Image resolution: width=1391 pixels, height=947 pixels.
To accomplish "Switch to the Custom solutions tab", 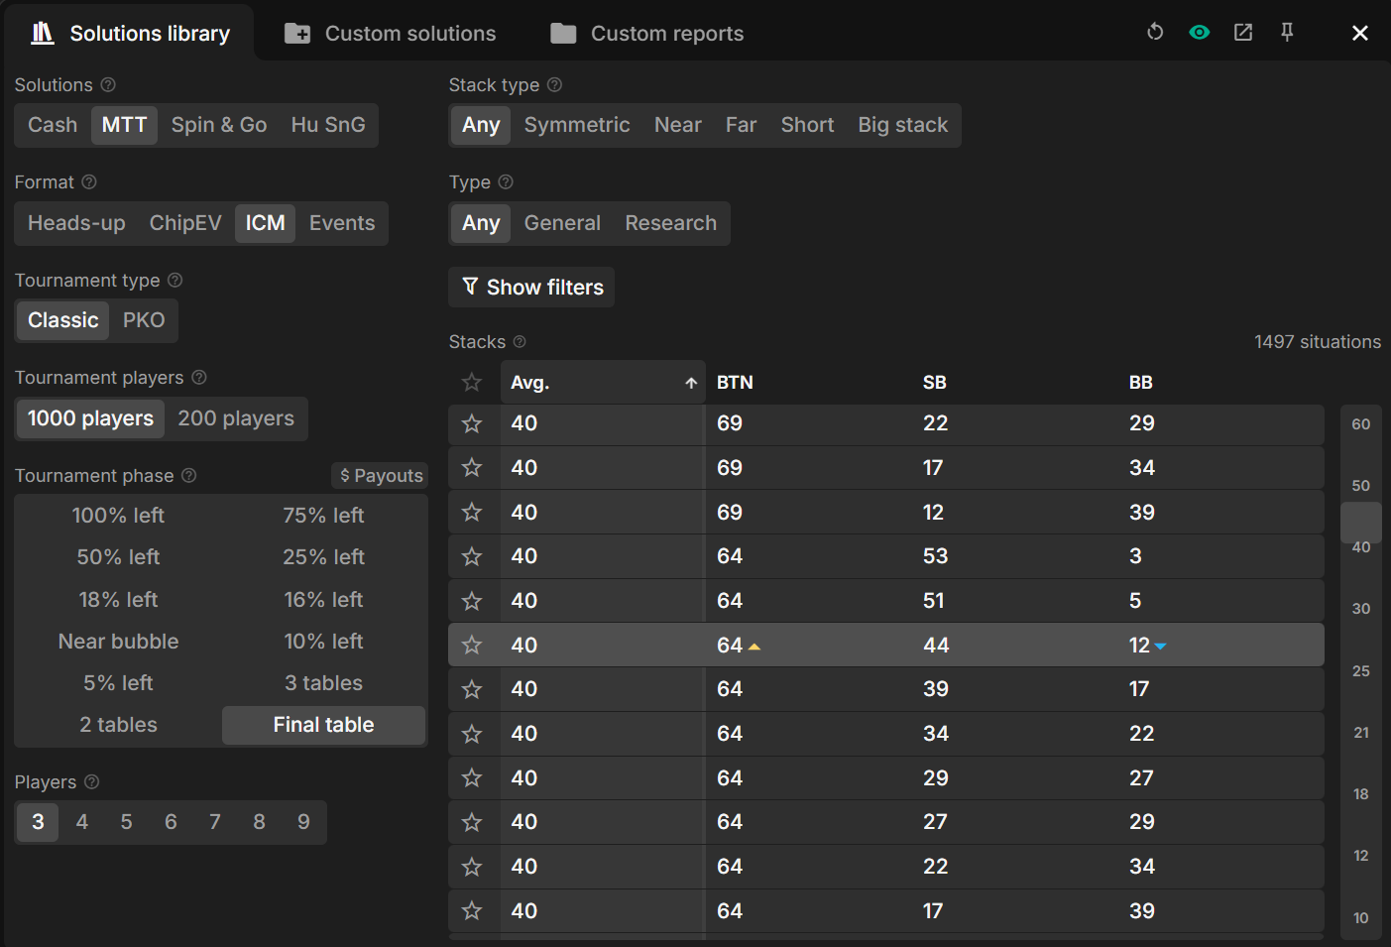I will tap(391, 34).
